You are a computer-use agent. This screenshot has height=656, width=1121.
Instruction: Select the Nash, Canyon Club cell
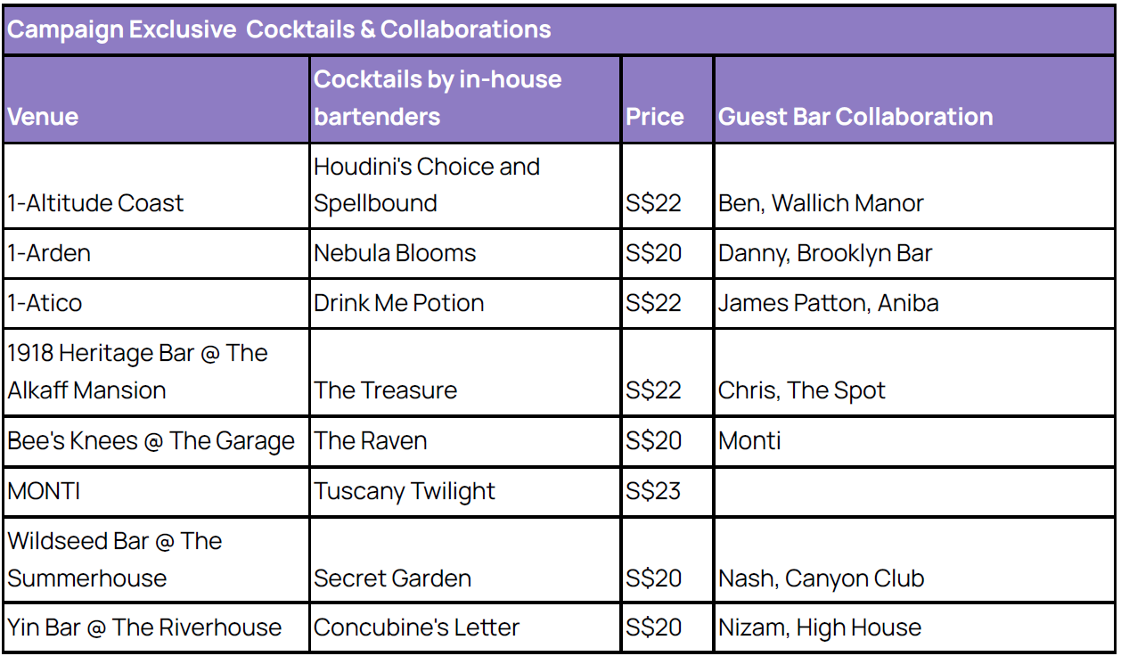(x=915, y=560)
